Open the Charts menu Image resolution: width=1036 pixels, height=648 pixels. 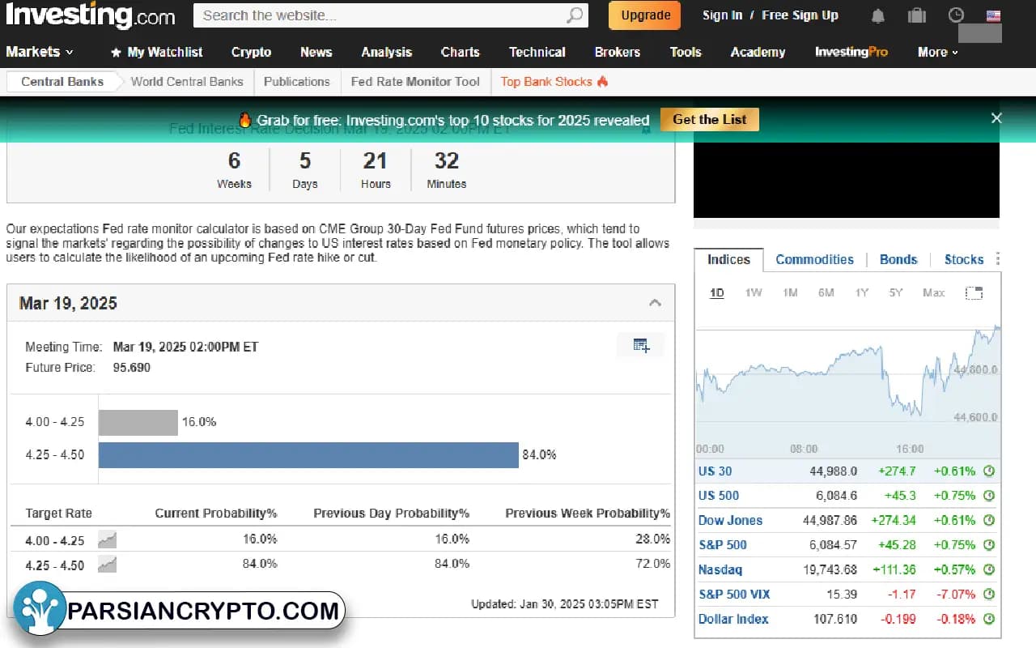[x=460, y=52]
